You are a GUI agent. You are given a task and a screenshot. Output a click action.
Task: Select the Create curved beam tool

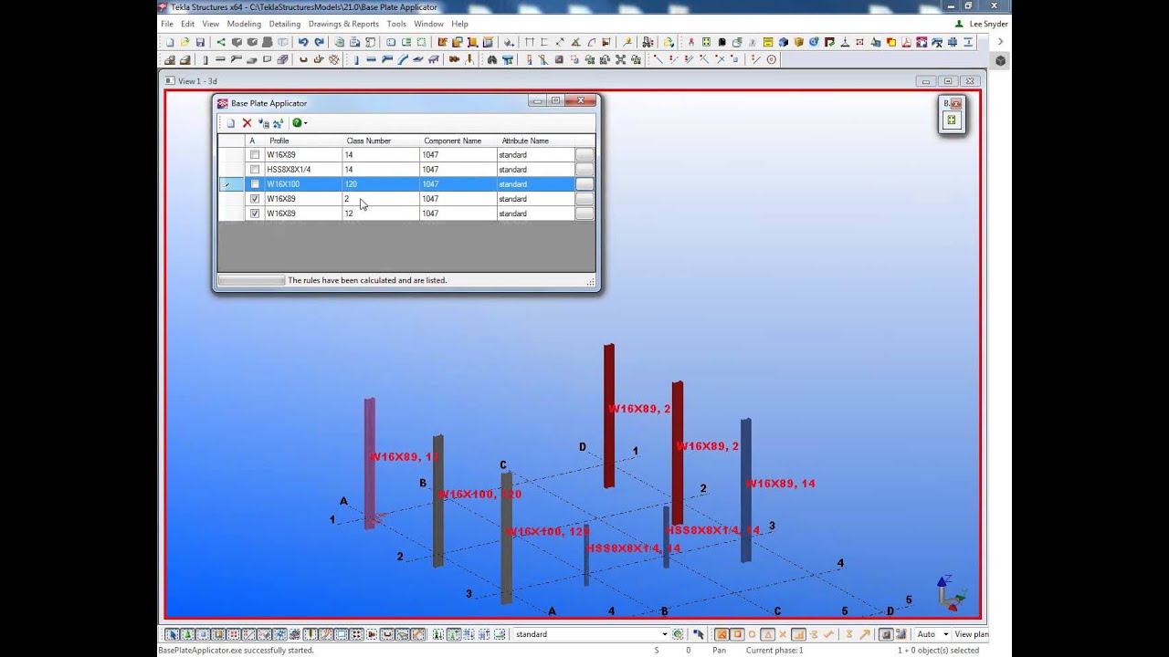click(403, 59)
